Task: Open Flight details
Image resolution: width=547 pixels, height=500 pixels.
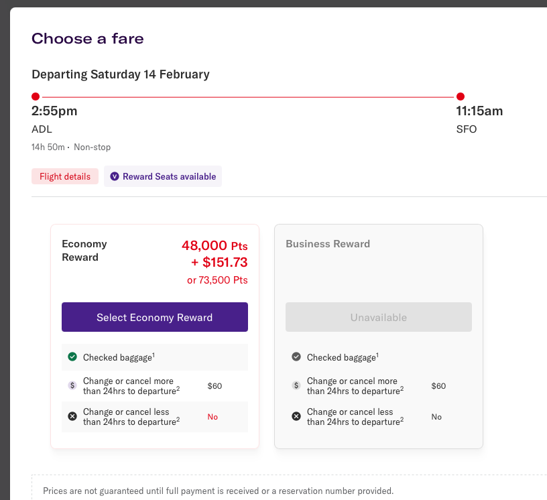Action: click(65, 176)
